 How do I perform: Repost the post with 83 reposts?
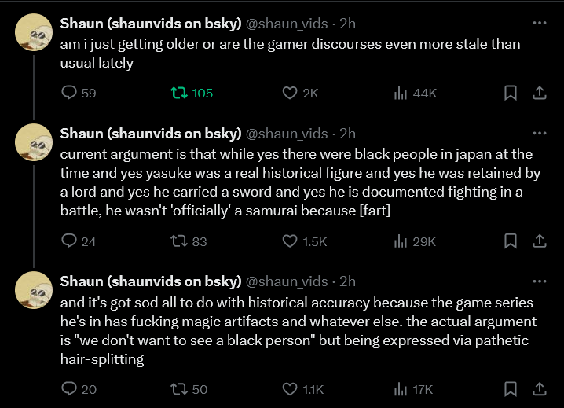pyautogui.click(x=178, y=241)
